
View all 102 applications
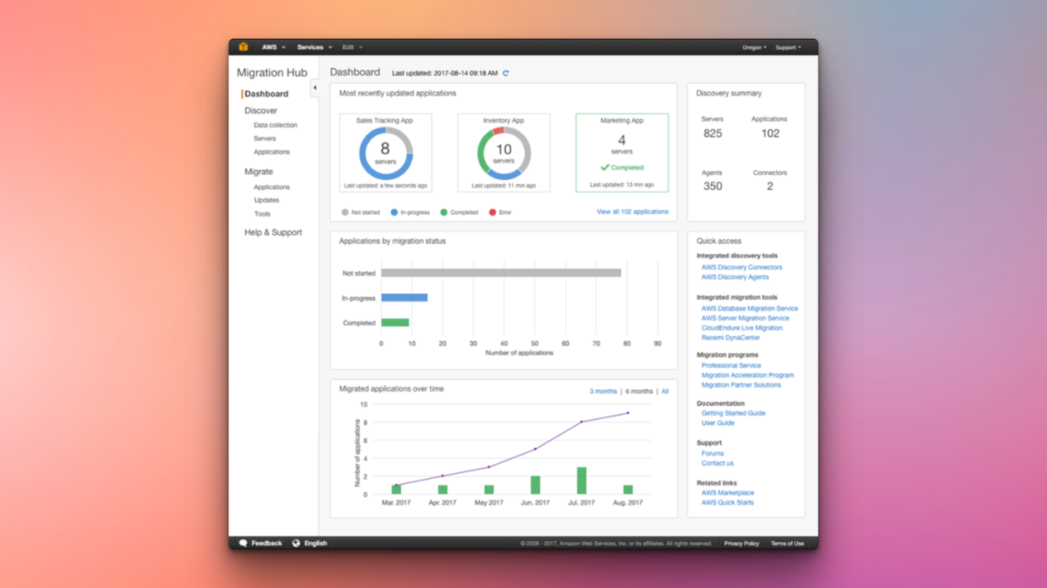click(633, 212)
